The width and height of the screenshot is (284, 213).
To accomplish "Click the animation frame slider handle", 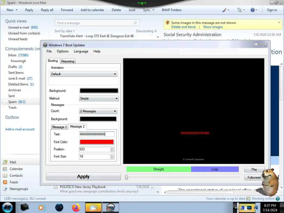I will pos(126,177).
